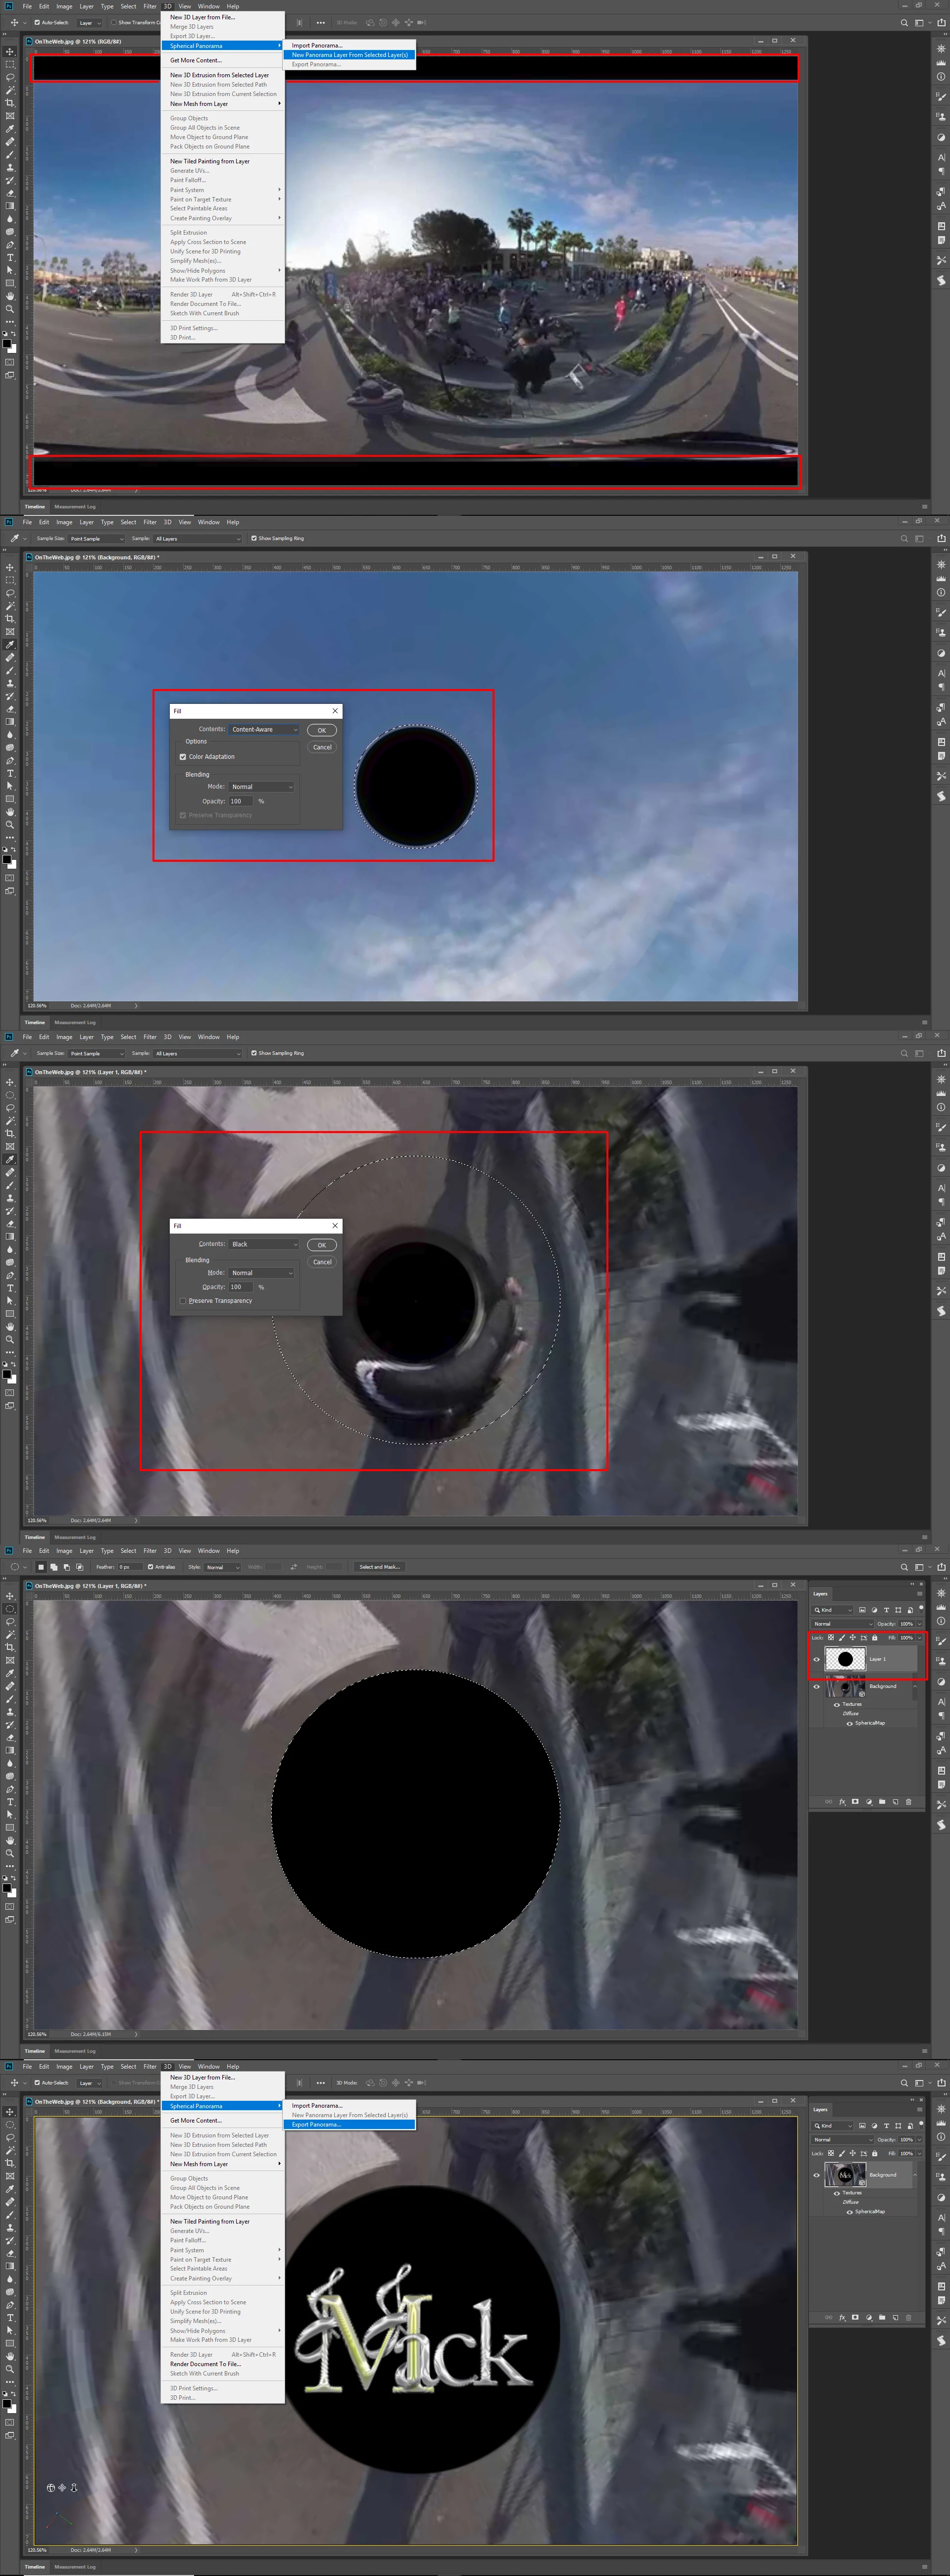
Task: Check Preserve Transparency in the Black Fill dialog
Action: (x=182, y=1301)
